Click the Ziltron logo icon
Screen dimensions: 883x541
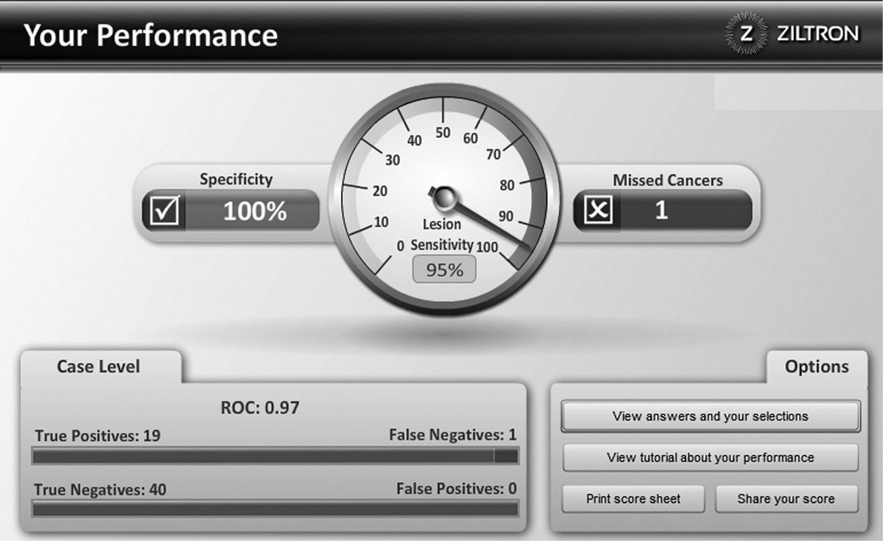tap(746, 33)
